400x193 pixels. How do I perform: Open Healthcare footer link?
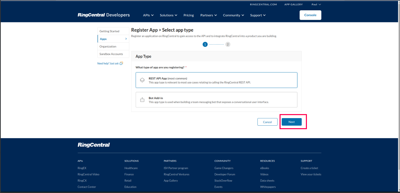(x=131, y=168)
